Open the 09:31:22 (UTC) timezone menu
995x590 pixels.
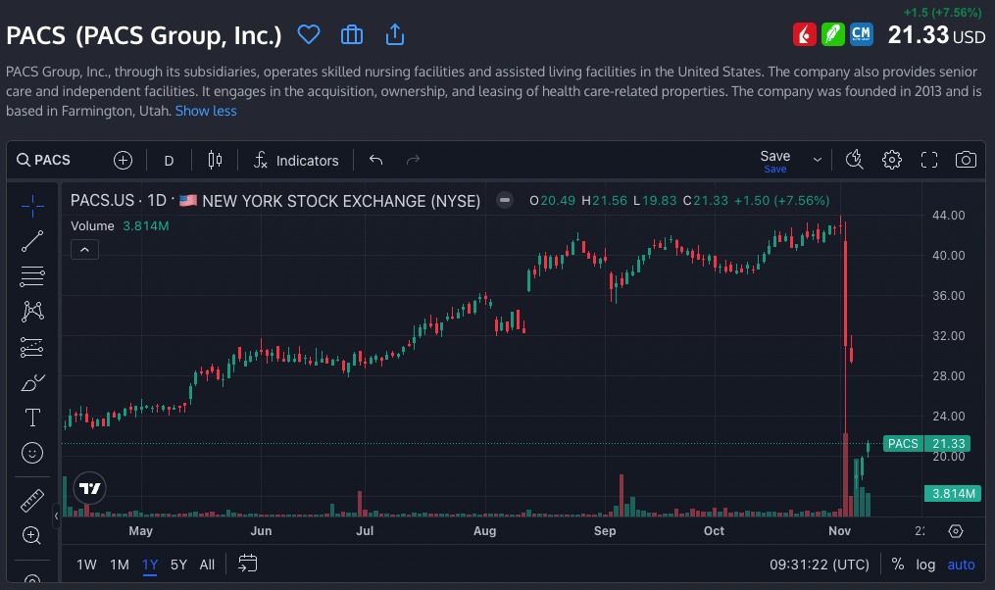point(820,565)
